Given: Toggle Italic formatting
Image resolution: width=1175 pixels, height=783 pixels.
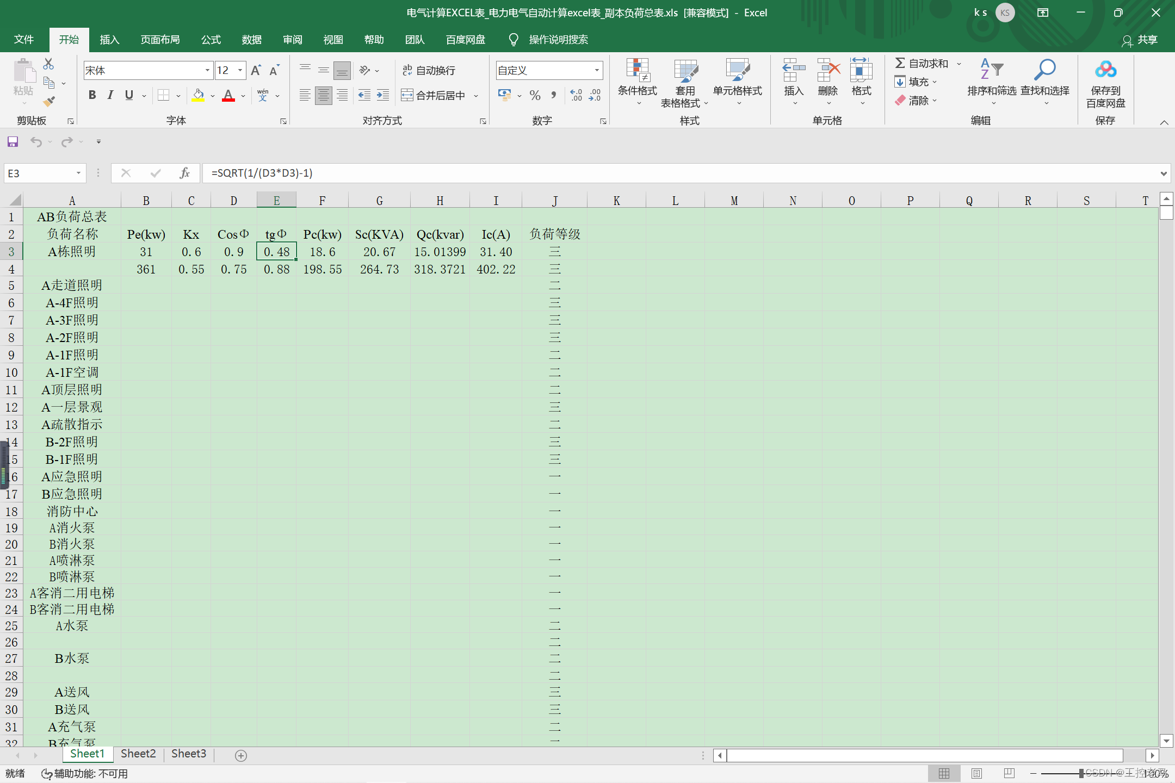Looking at the screenshot, I should 110,95.
